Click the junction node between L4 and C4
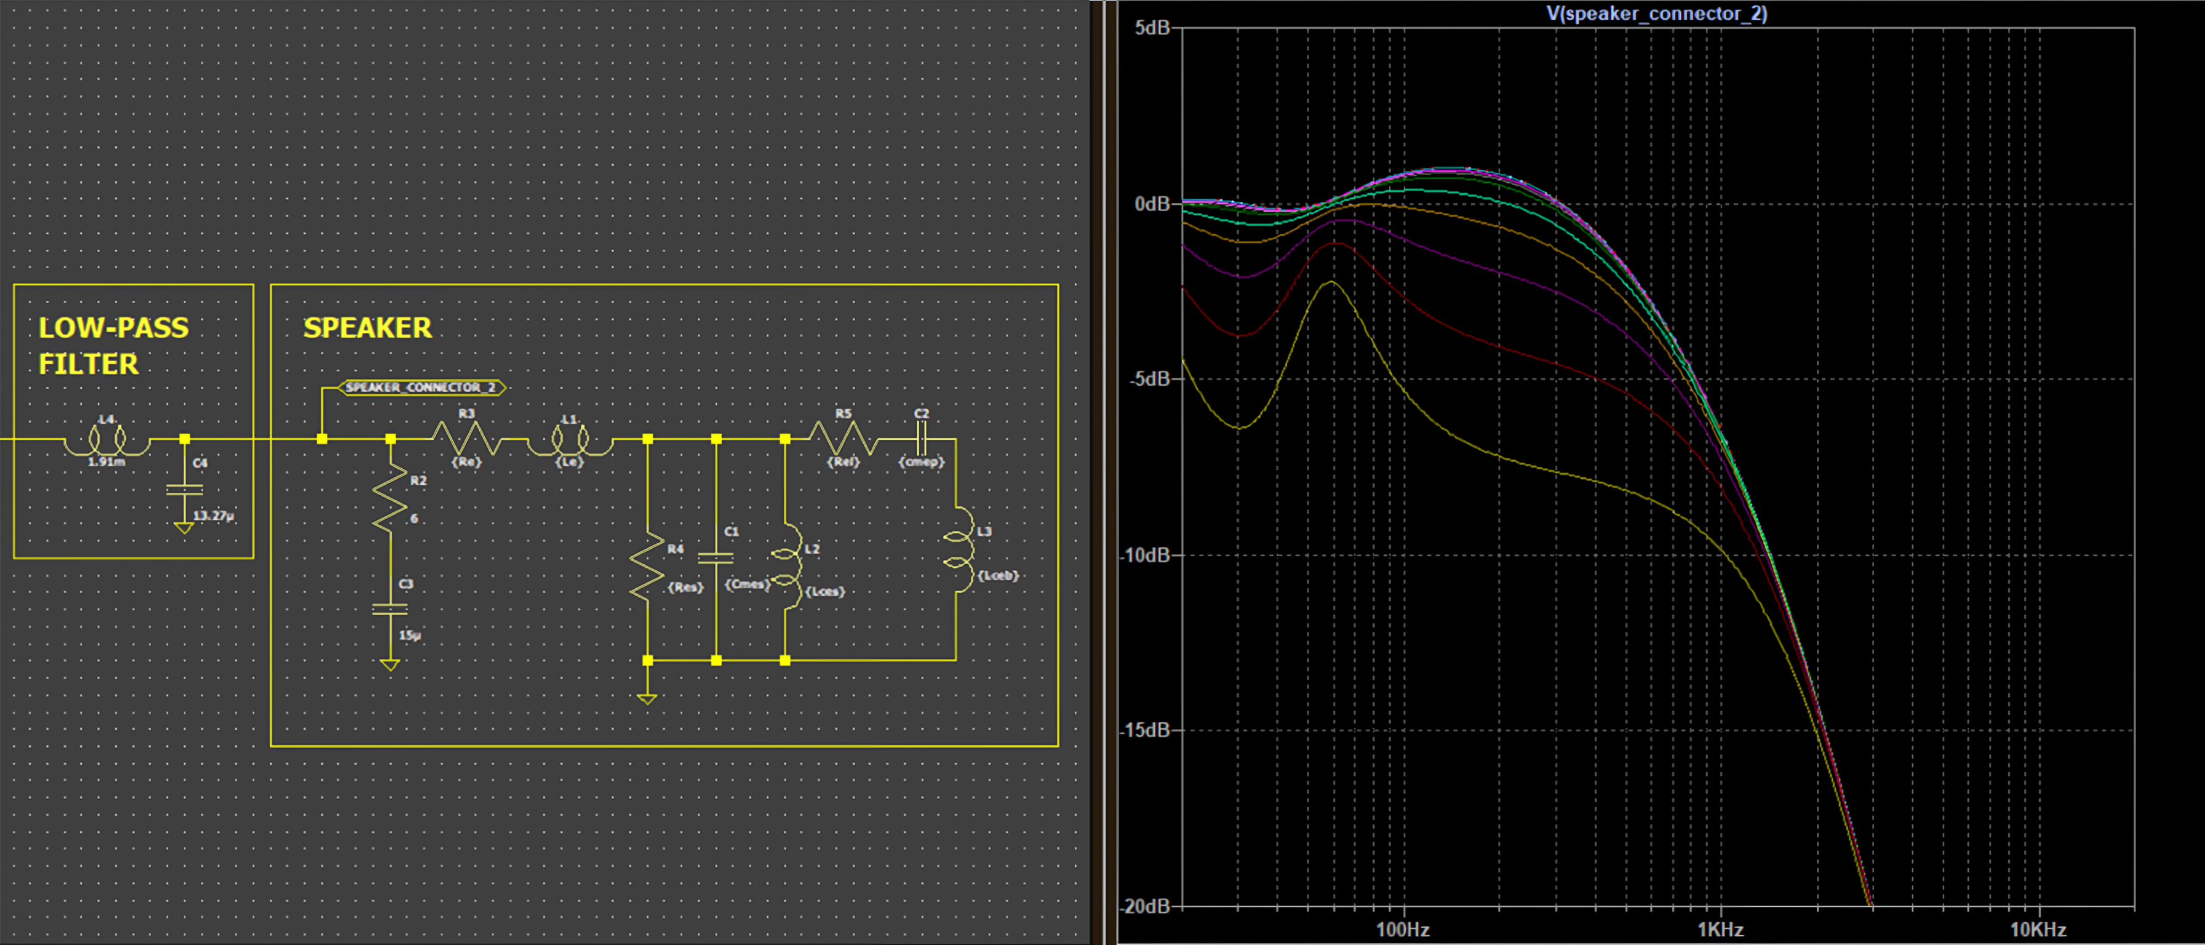This screenshot has height=945, width=2205. (184, 439)
